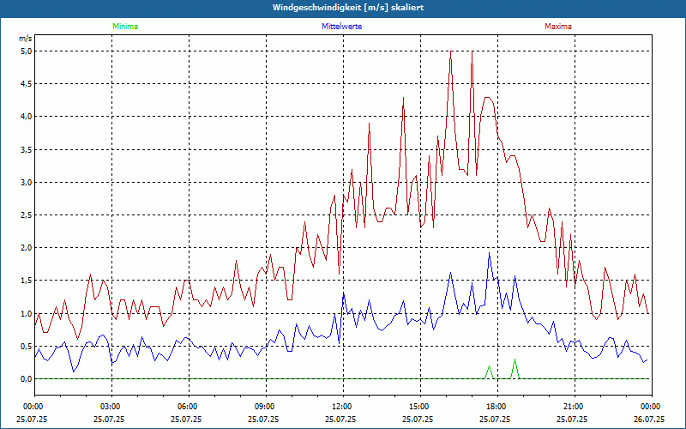Click the blue Mittelwerte peak after 17:30
This screenshot has height=429, width=686.
[x=489, y=253]
